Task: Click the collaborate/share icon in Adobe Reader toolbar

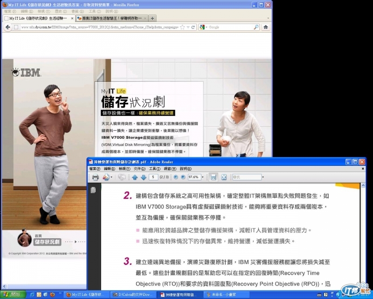Action: click(x=106, y=177)
